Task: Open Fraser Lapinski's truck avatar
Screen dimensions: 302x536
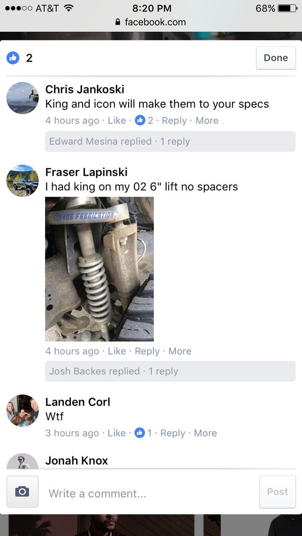Action: click(x=23, y=180)
